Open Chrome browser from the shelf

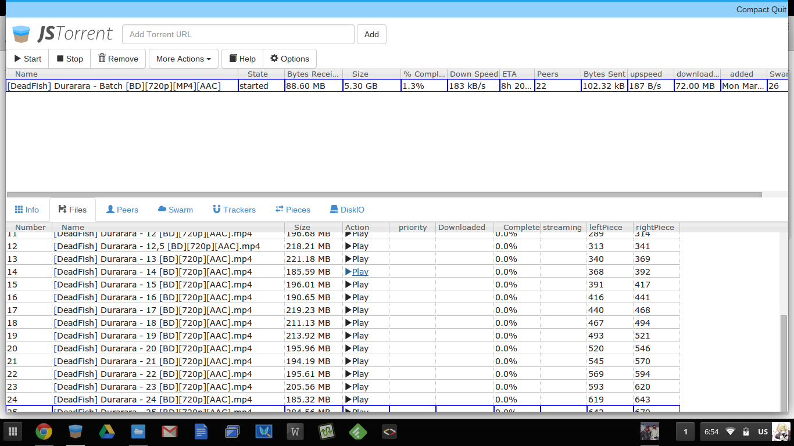(x=44, y=431)
